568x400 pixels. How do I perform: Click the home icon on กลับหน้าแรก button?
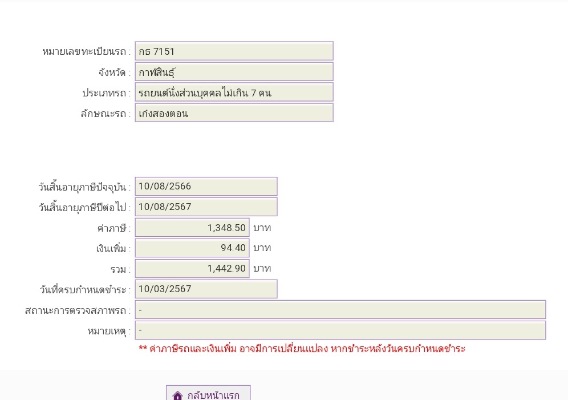tap(177, 395)
